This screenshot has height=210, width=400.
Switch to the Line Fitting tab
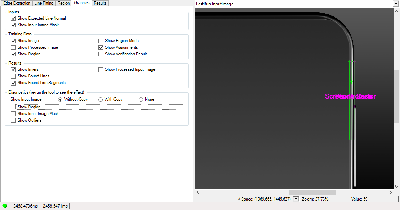(x=44, y=3)
